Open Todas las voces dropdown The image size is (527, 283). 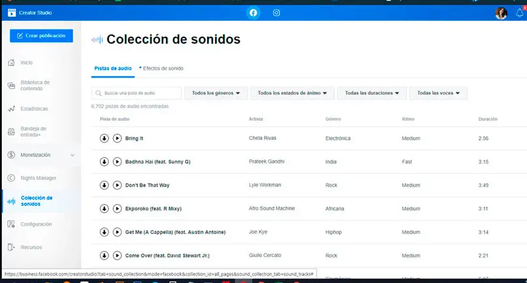[x=438, y=93]
